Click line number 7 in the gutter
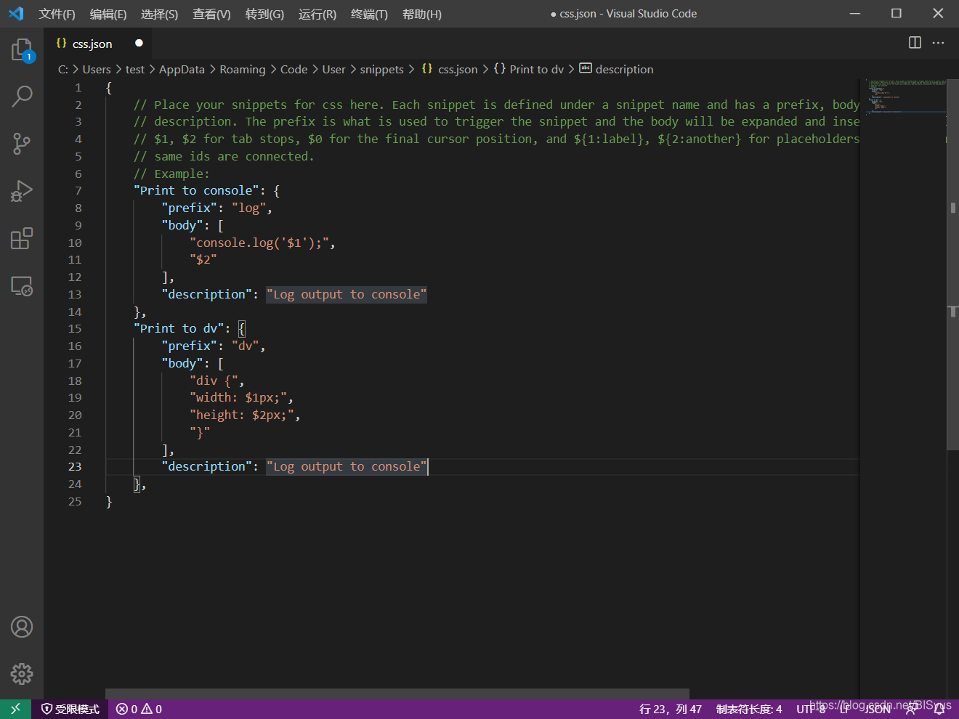The image size is (959, 719). (78, 190)
